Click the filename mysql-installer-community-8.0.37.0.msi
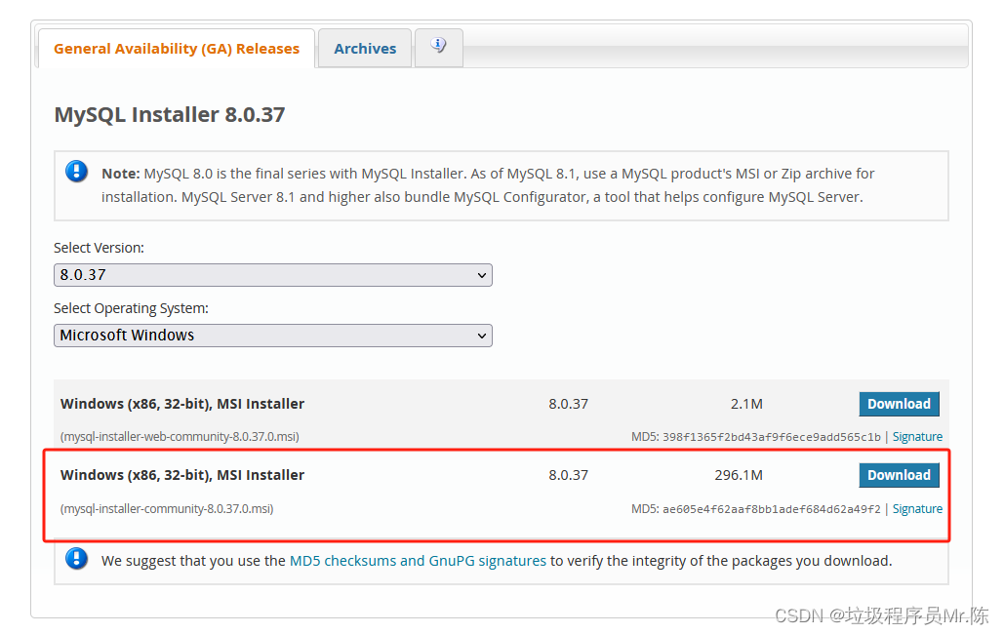The width and height of the screenshot is (1004, 634). click(x=167, y=509)
